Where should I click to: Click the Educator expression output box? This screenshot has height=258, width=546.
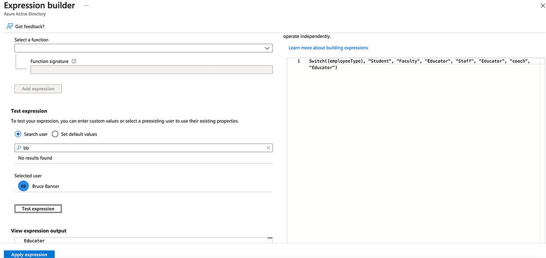[141, 241]
